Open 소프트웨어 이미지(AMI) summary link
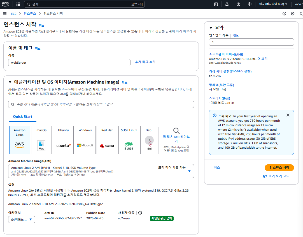303x237 pixels. [x=226, y=54]
